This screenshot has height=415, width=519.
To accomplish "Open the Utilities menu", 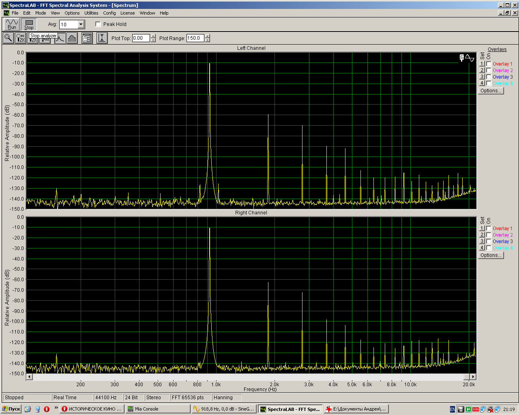I will point(91,13).
